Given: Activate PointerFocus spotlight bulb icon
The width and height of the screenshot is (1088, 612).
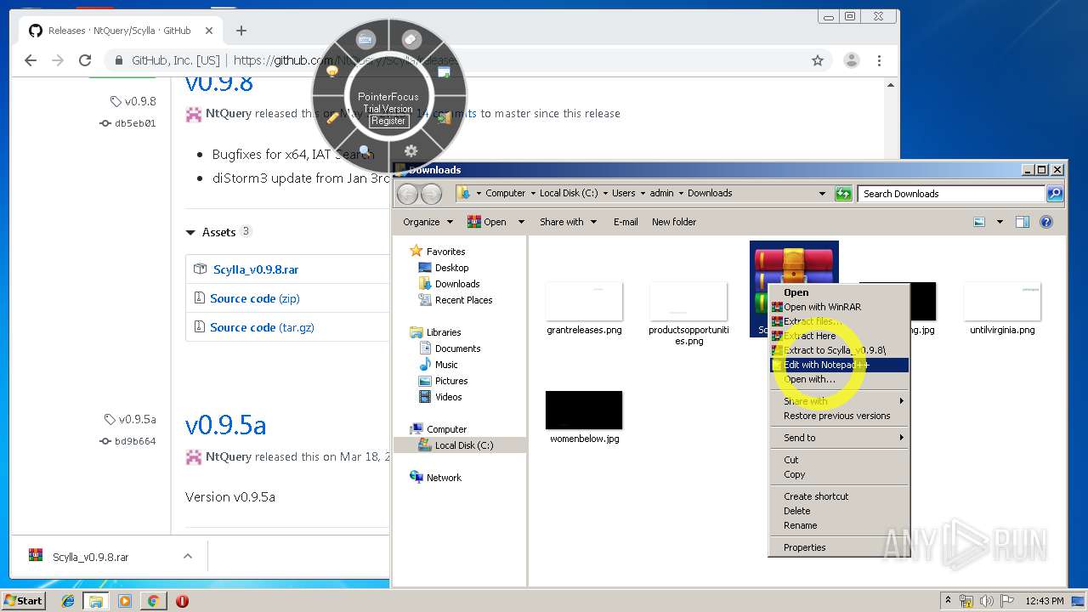Looking at the screenshot, I should pos(332,72).
